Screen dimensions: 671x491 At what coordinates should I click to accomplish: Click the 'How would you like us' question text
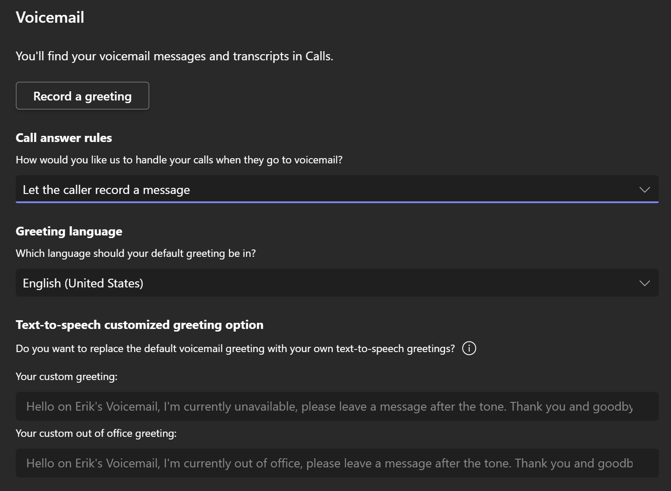click(x=179, y=160)
